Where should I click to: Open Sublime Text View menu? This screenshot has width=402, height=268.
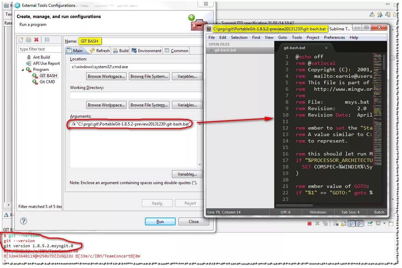coord(269,38)
